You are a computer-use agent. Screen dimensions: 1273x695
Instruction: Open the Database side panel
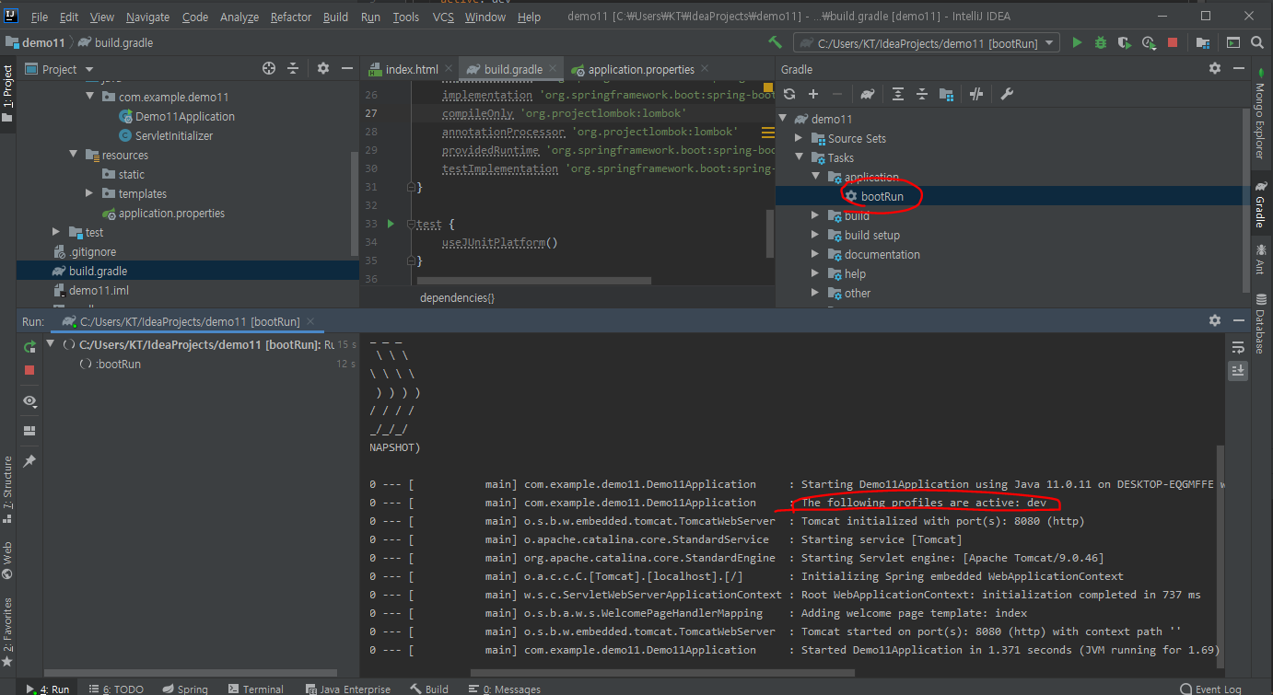click(1260, 325)
